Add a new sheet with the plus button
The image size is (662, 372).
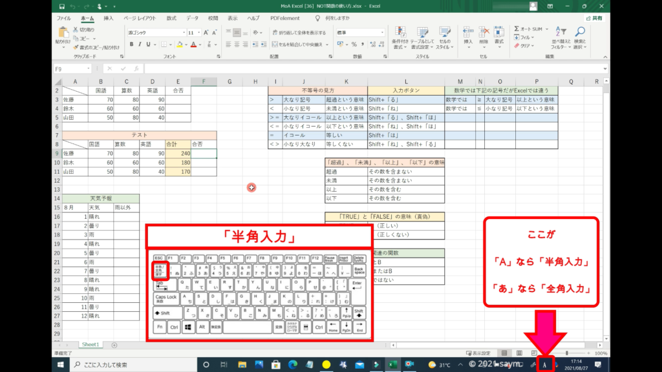pos(114,345)
